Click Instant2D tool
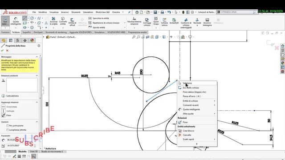285x160 pixels. pyautogui.click(x=174, y=21)
